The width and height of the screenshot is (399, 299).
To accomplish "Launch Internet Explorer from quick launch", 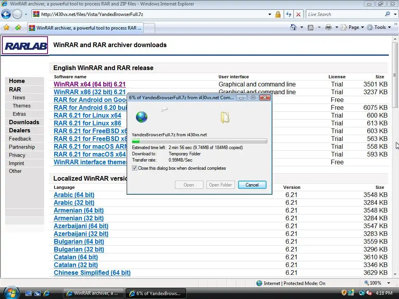I will point(47,294).
